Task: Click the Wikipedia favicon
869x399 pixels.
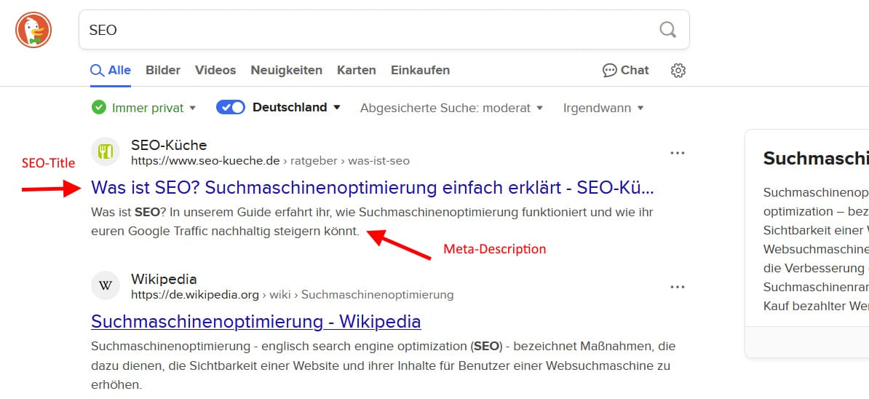Action: (x=106, y=286)
